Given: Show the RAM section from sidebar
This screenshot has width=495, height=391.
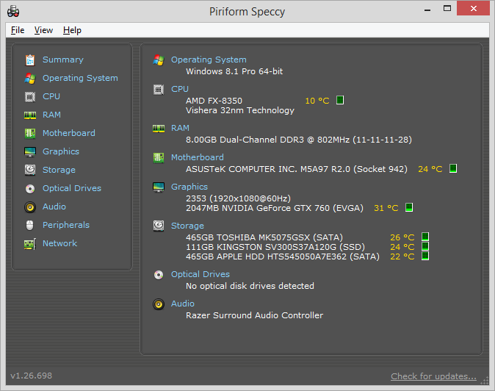Looking at the screenshot, I should 51,115.
